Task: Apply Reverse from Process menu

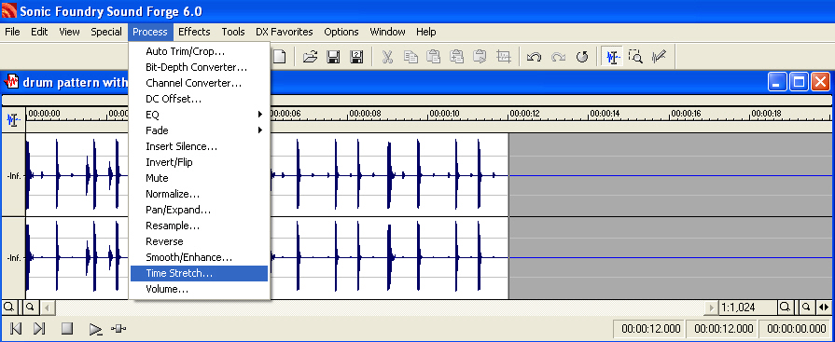Action: (199, 241)
